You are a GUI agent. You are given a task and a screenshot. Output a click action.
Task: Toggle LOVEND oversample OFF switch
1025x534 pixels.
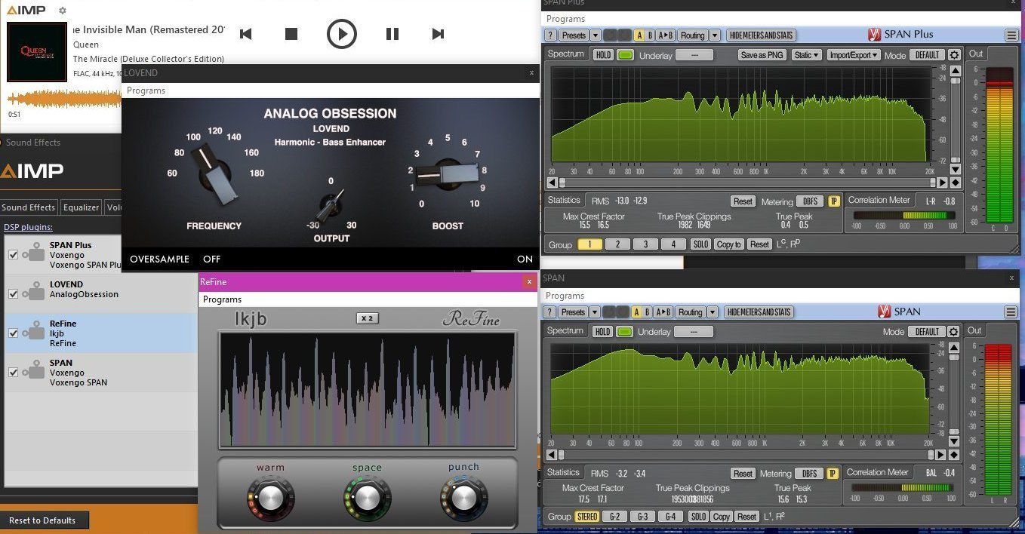click(x=211, y=259)
